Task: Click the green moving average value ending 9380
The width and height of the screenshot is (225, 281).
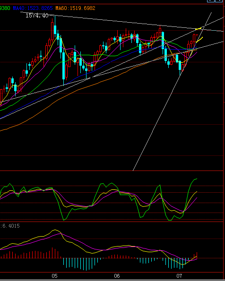Action: [x=5, y=8]
